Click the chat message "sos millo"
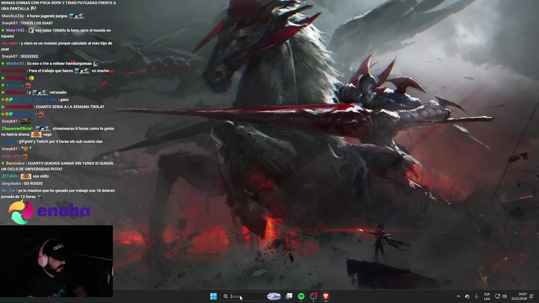Screen dimensions: 539x303 (x=41, y=176)
